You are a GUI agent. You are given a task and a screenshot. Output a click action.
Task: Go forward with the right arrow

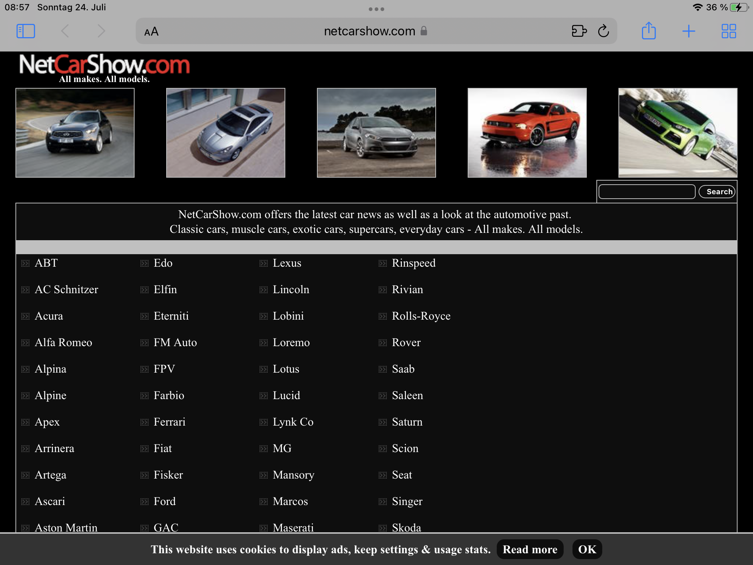(x=101, y=31)
